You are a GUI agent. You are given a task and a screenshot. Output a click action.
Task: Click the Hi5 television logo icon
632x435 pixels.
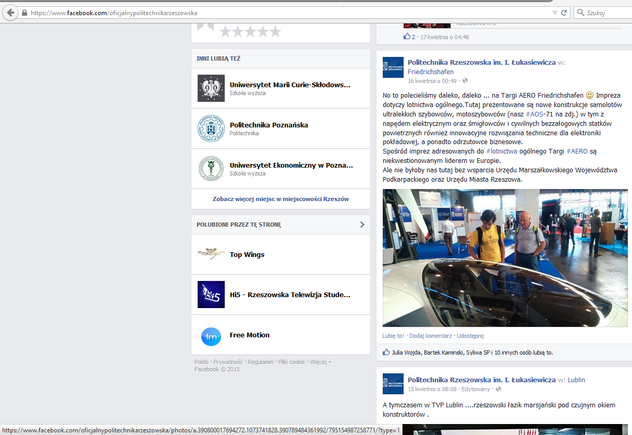pos(211,295)
